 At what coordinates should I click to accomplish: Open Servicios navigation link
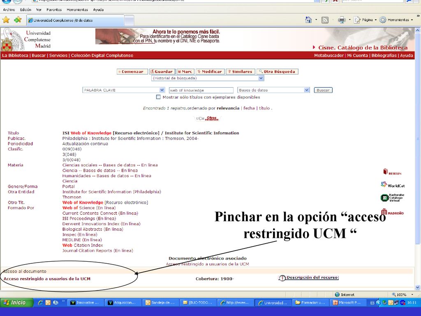[x=58, y=56]
